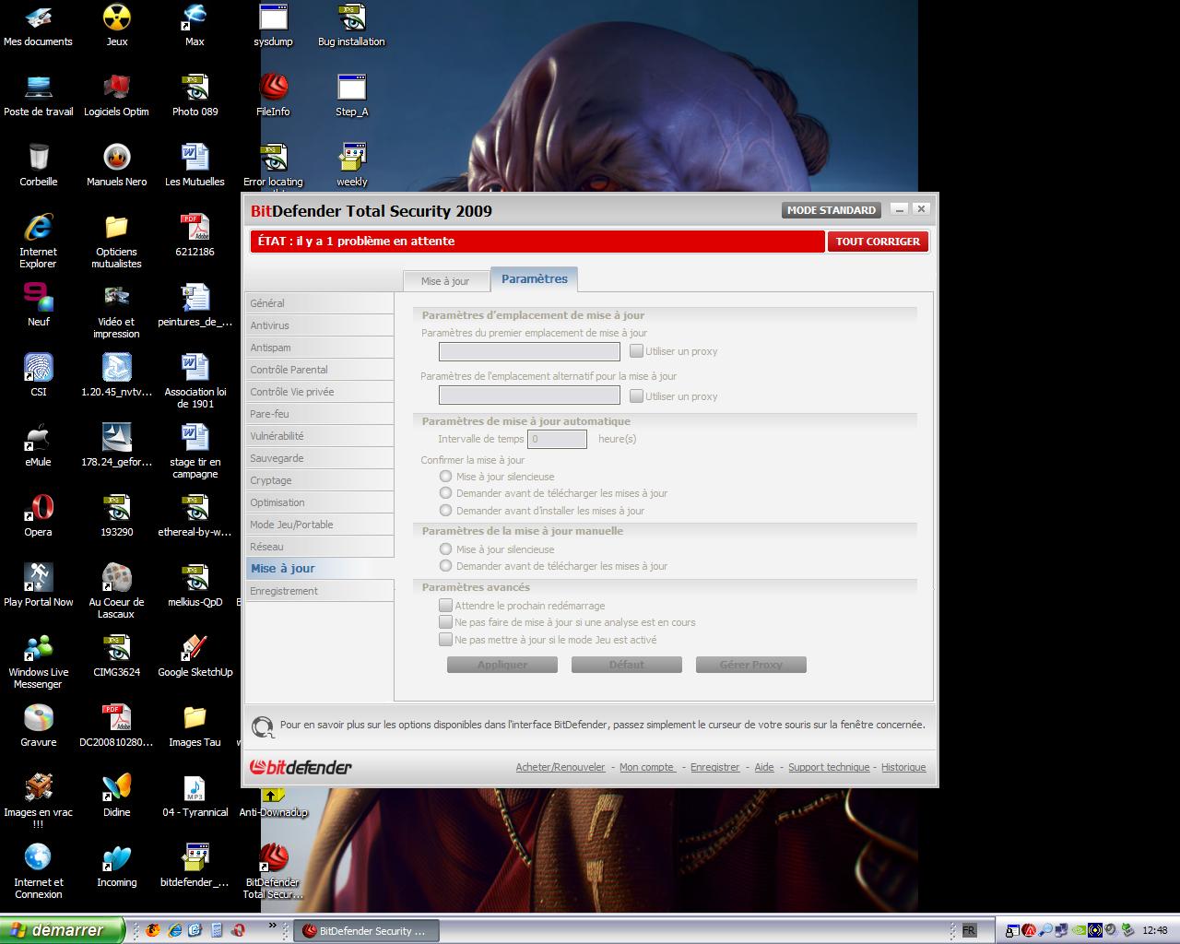Image resolution: width=1180 pixels, height=944 pixels.
Task: Check no update while analysis running
Action: (x=446, y=622)
